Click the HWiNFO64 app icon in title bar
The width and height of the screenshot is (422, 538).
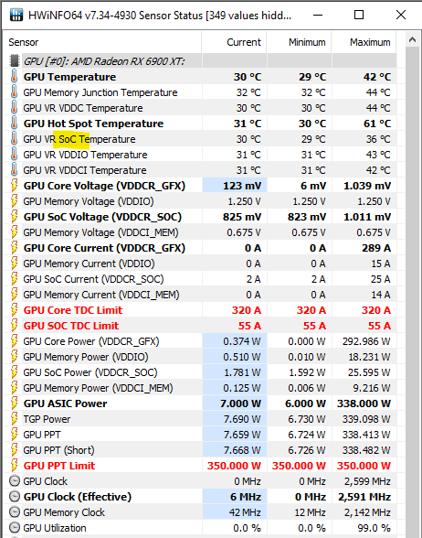click(16, 15)
